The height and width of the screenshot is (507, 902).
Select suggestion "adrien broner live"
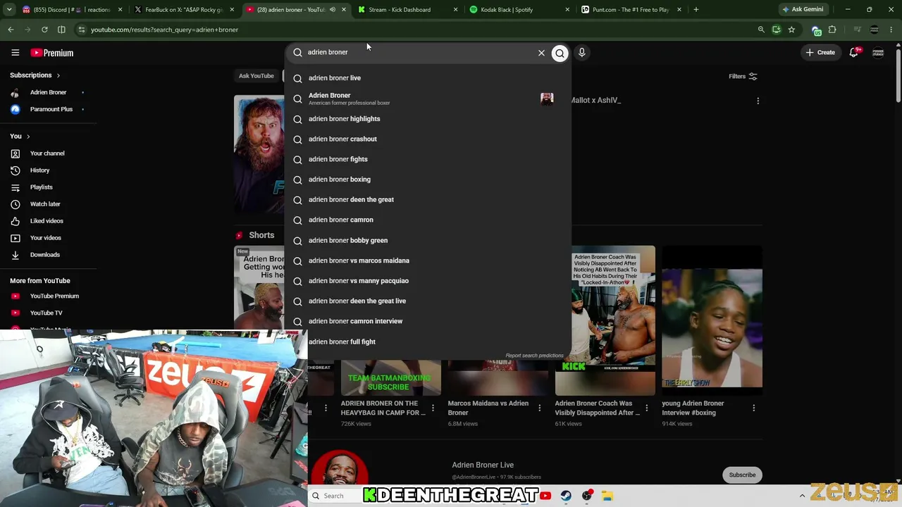point(428,78)
